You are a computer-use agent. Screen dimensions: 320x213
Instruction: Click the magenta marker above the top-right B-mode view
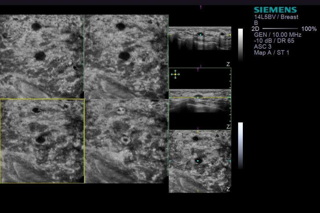201,8
